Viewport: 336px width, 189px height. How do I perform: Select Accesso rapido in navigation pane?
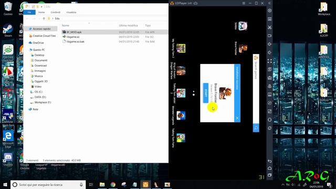(41, 29)
